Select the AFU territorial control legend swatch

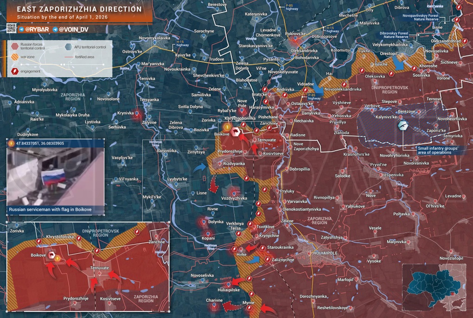69,46
